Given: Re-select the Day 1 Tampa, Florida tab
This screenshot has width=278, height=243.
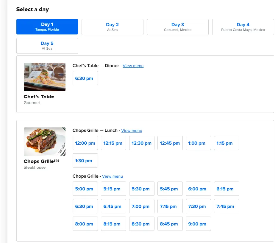Looking at the screenshot, I should [x=47, y=27].
